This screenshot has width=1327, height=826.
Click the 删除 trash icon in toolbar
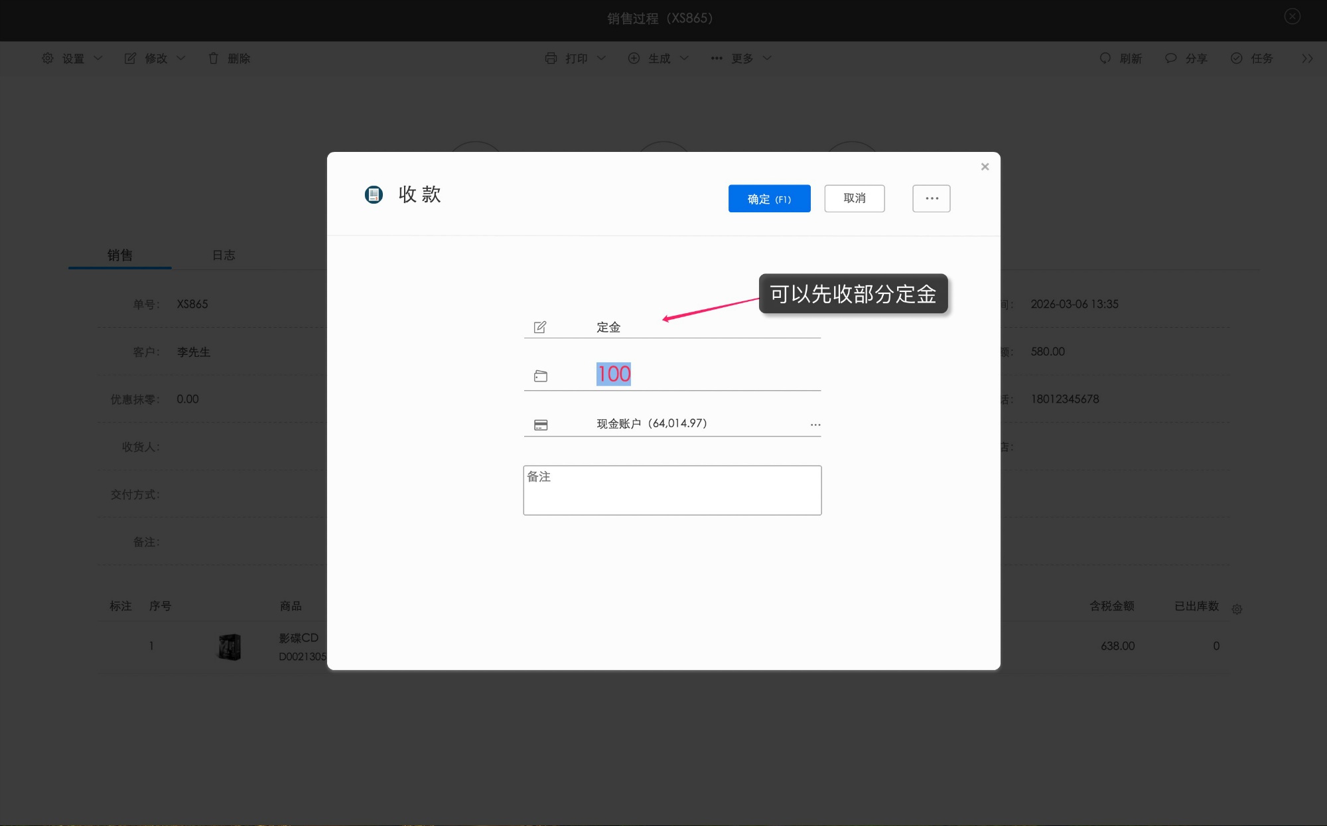(214, 58)
